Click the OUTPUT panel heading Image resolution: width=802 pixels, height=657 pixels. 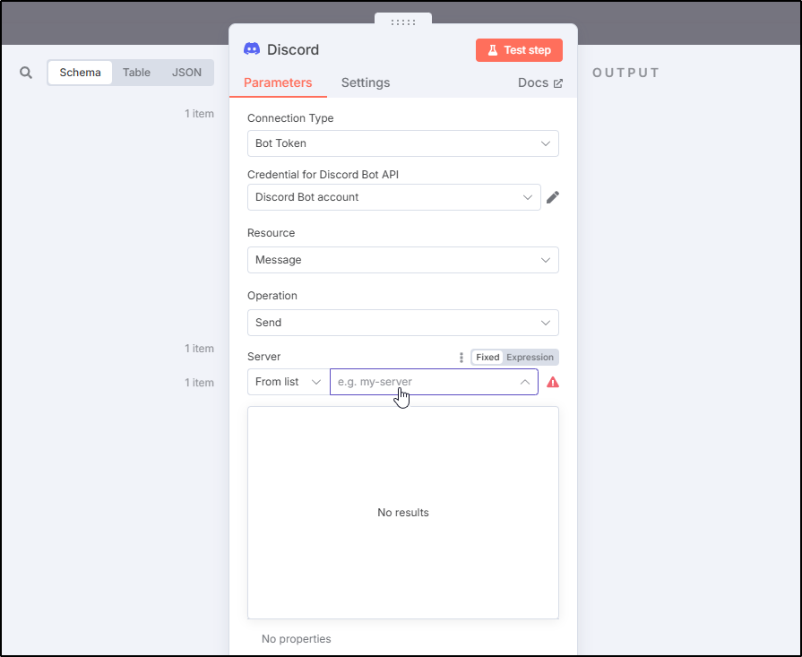coord(625,73)
